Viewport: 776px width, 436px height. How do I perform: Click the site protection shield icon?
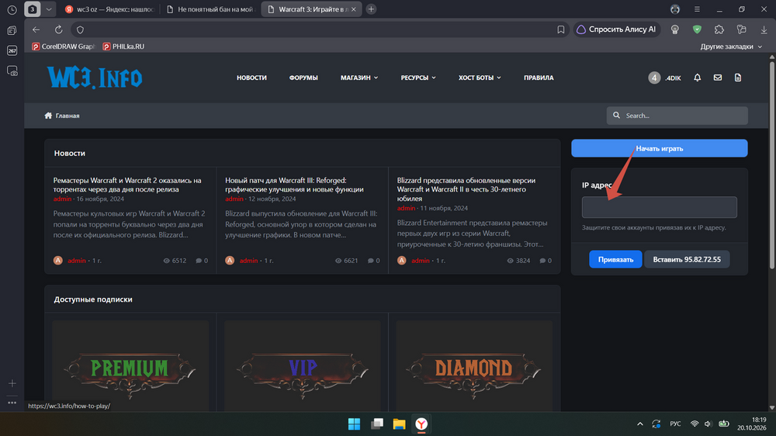[80, 29]
